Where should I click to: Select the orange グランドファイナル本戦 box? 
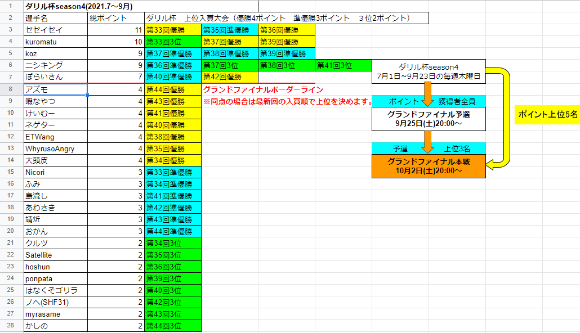[x=429, y=166]
